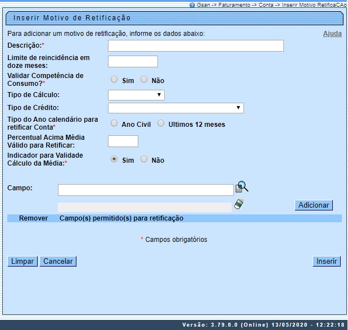
Task: Focus the Descrição text field
Action: 196,45
